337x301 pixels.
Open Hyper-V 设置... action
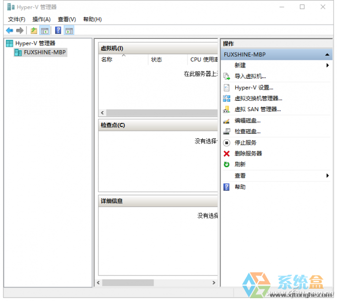[254, 88]
